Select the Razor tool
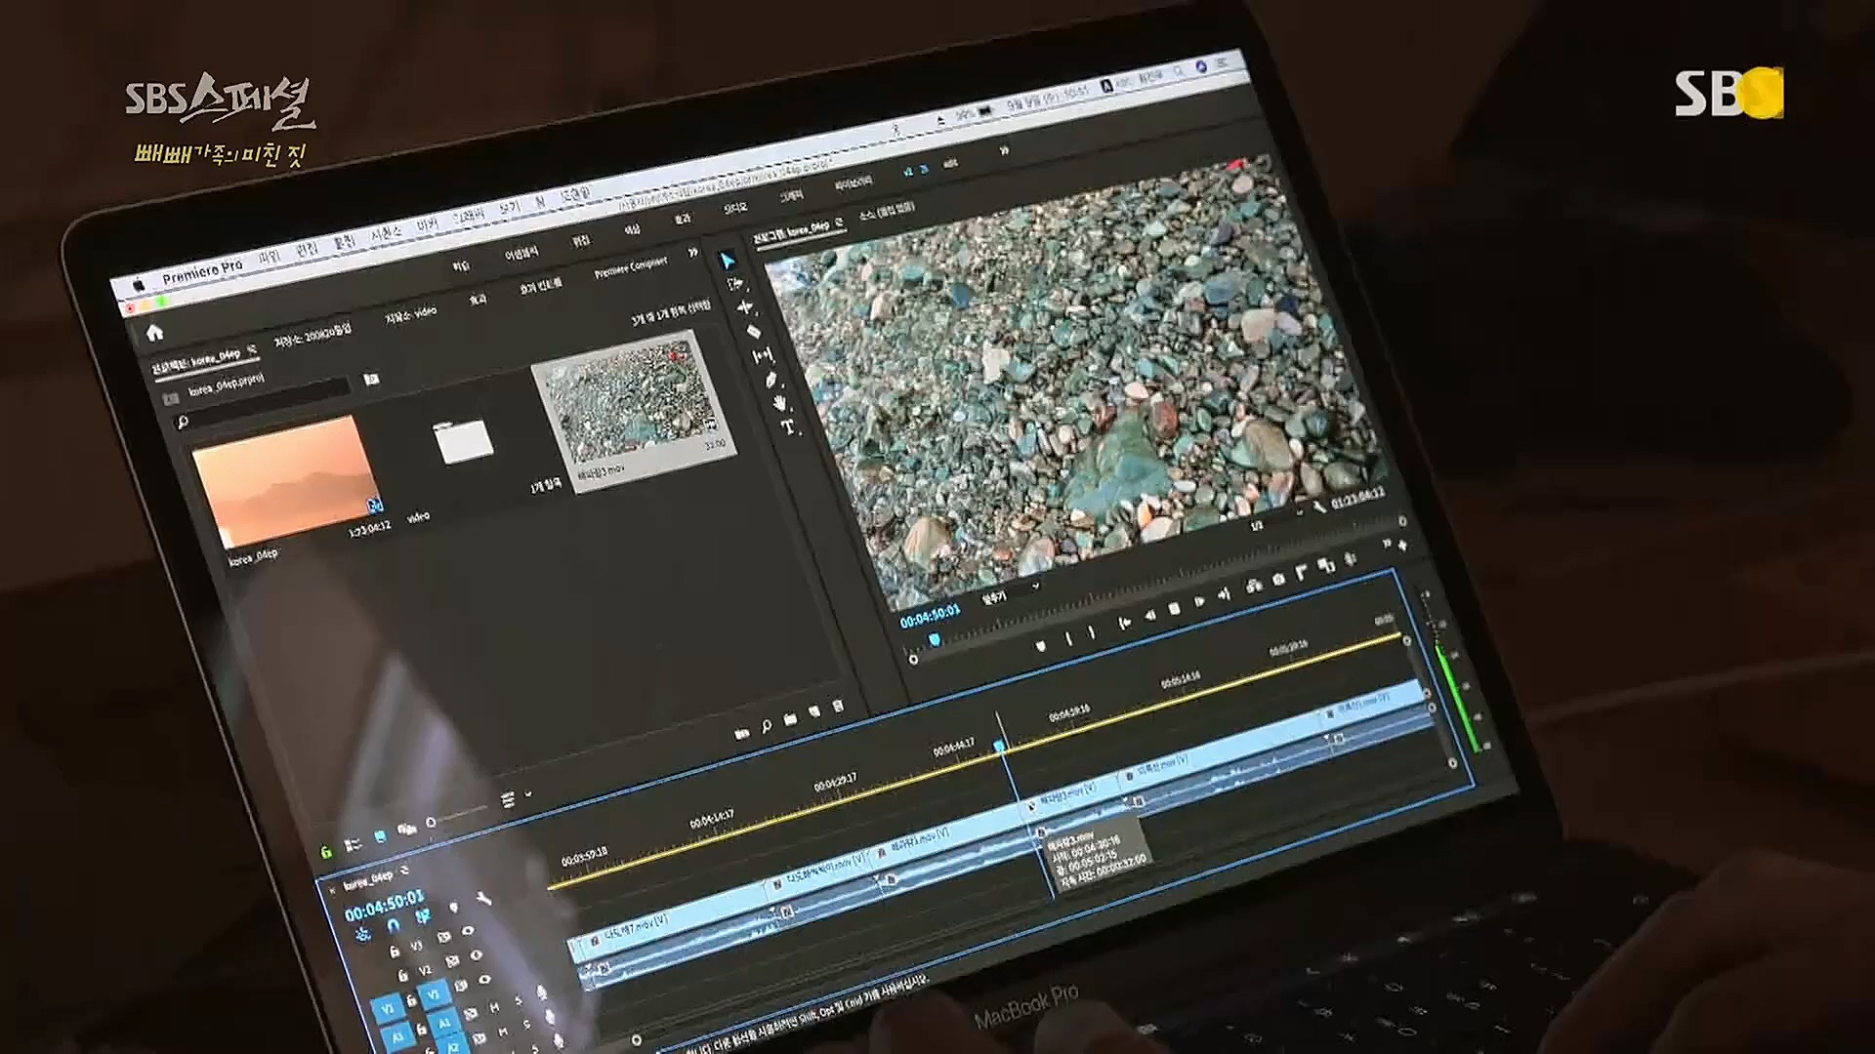The height and width of the screenshot is (1054, 1875). [x=754, y=332]
